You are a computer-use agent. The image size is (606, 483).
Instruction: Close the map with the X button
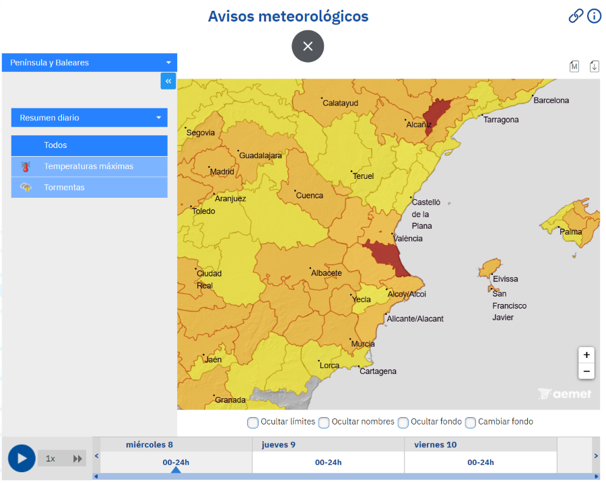[308, 46]
